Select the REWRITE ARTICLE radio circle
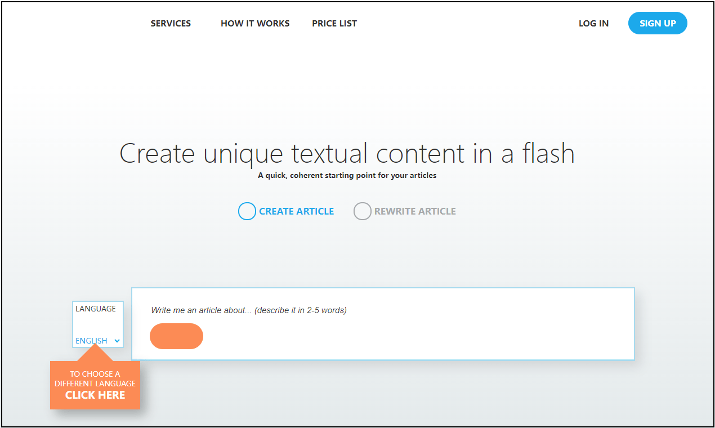Screen dimensions: 715x428 [x=362, y=211]
